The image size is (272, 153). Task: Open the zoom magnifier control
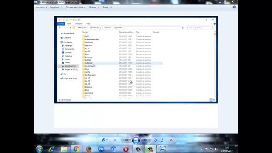(x=105, y=140)
